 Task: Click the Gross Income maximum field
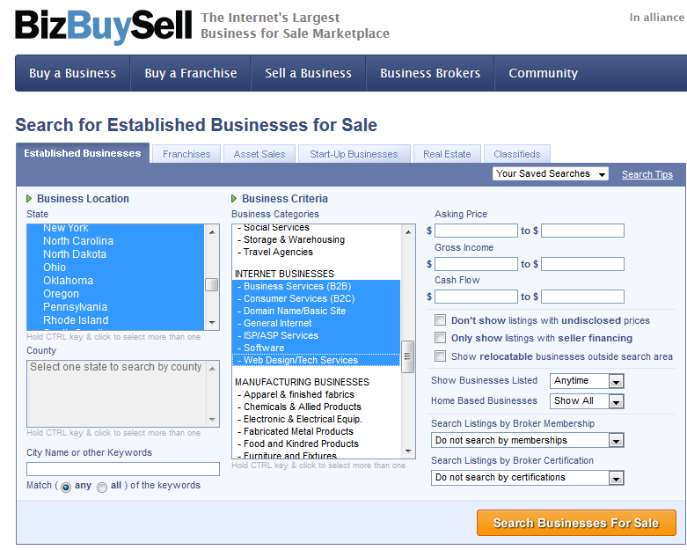582,264
